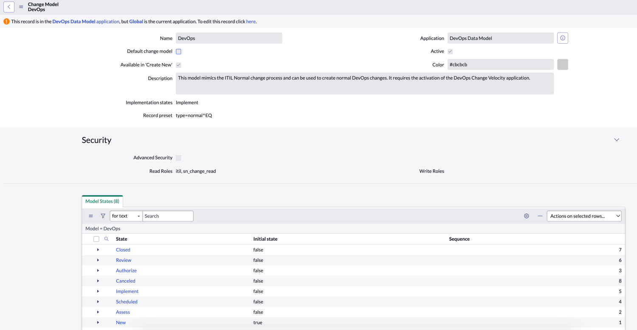Toggle the Active checkbox
Screen dimensions: 637x330
(x=450, y=51)
